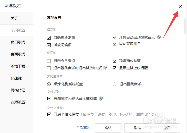Click the 个性化推荐 section label
This screenshot has width=187, height=133.
point(55,108)
